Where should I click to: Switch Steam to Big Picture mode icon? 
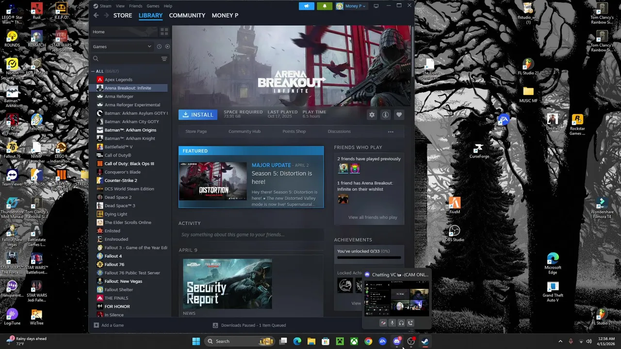tap(376, 6)
